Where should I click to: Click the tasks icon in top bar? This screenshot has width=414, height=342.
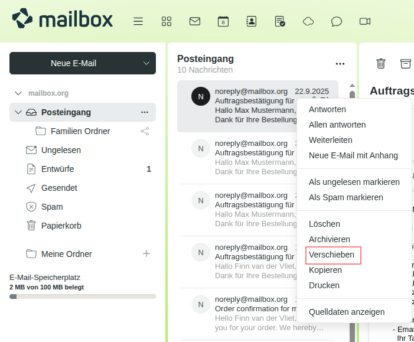click(280, 21)
